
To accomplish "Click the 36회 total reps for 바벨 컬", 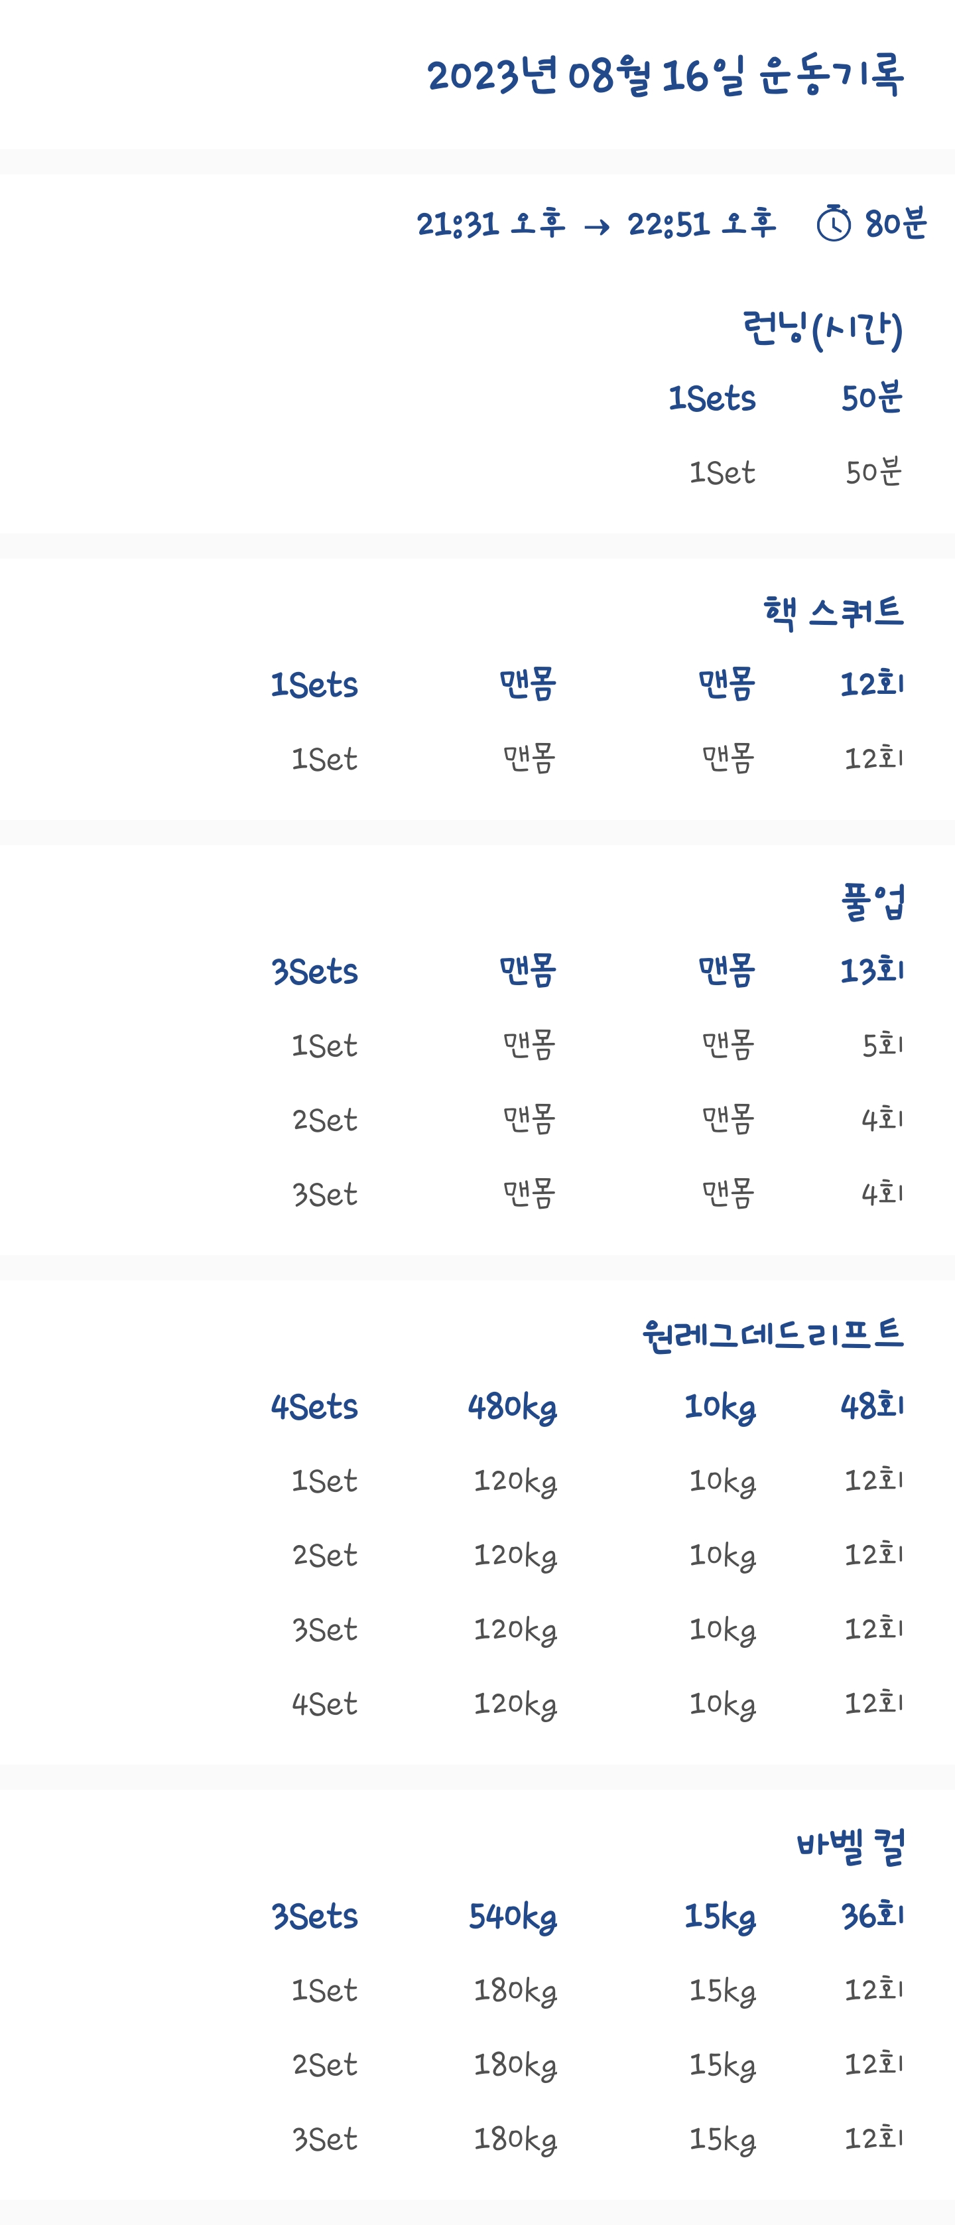I will (872, 1916).
